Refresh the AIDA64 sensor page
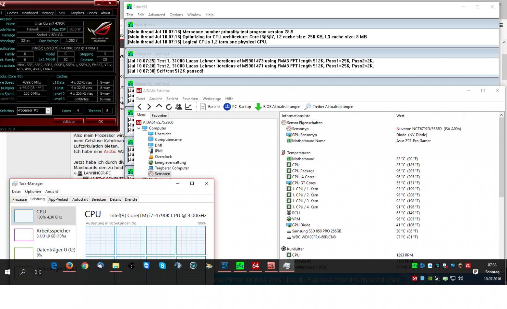 click(169, 107)
